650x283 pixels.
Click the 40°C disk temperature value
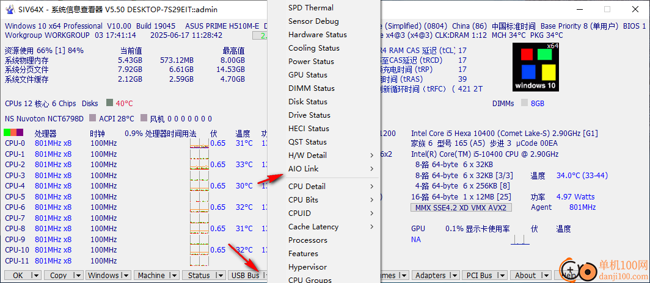[125, 103]
